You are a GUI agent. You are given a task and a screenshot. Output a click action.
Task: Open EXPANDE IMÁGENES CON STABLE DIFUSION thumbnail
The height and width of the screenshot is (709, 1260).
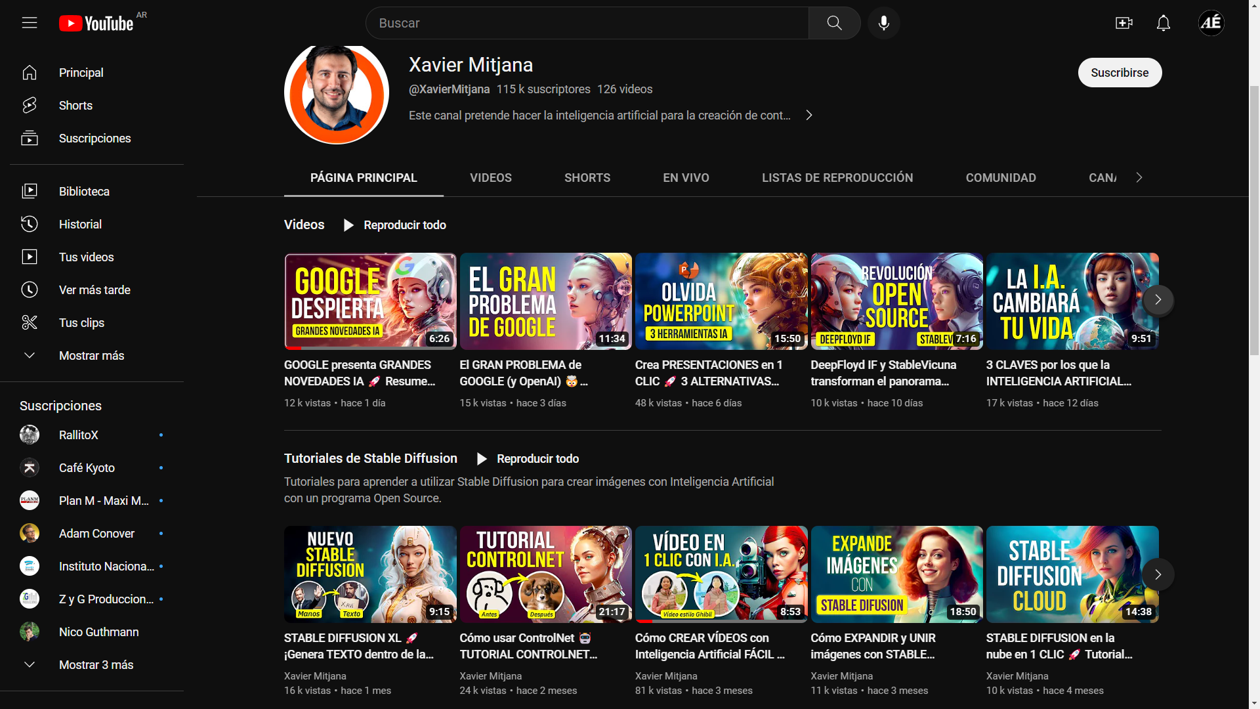[896, 574]
